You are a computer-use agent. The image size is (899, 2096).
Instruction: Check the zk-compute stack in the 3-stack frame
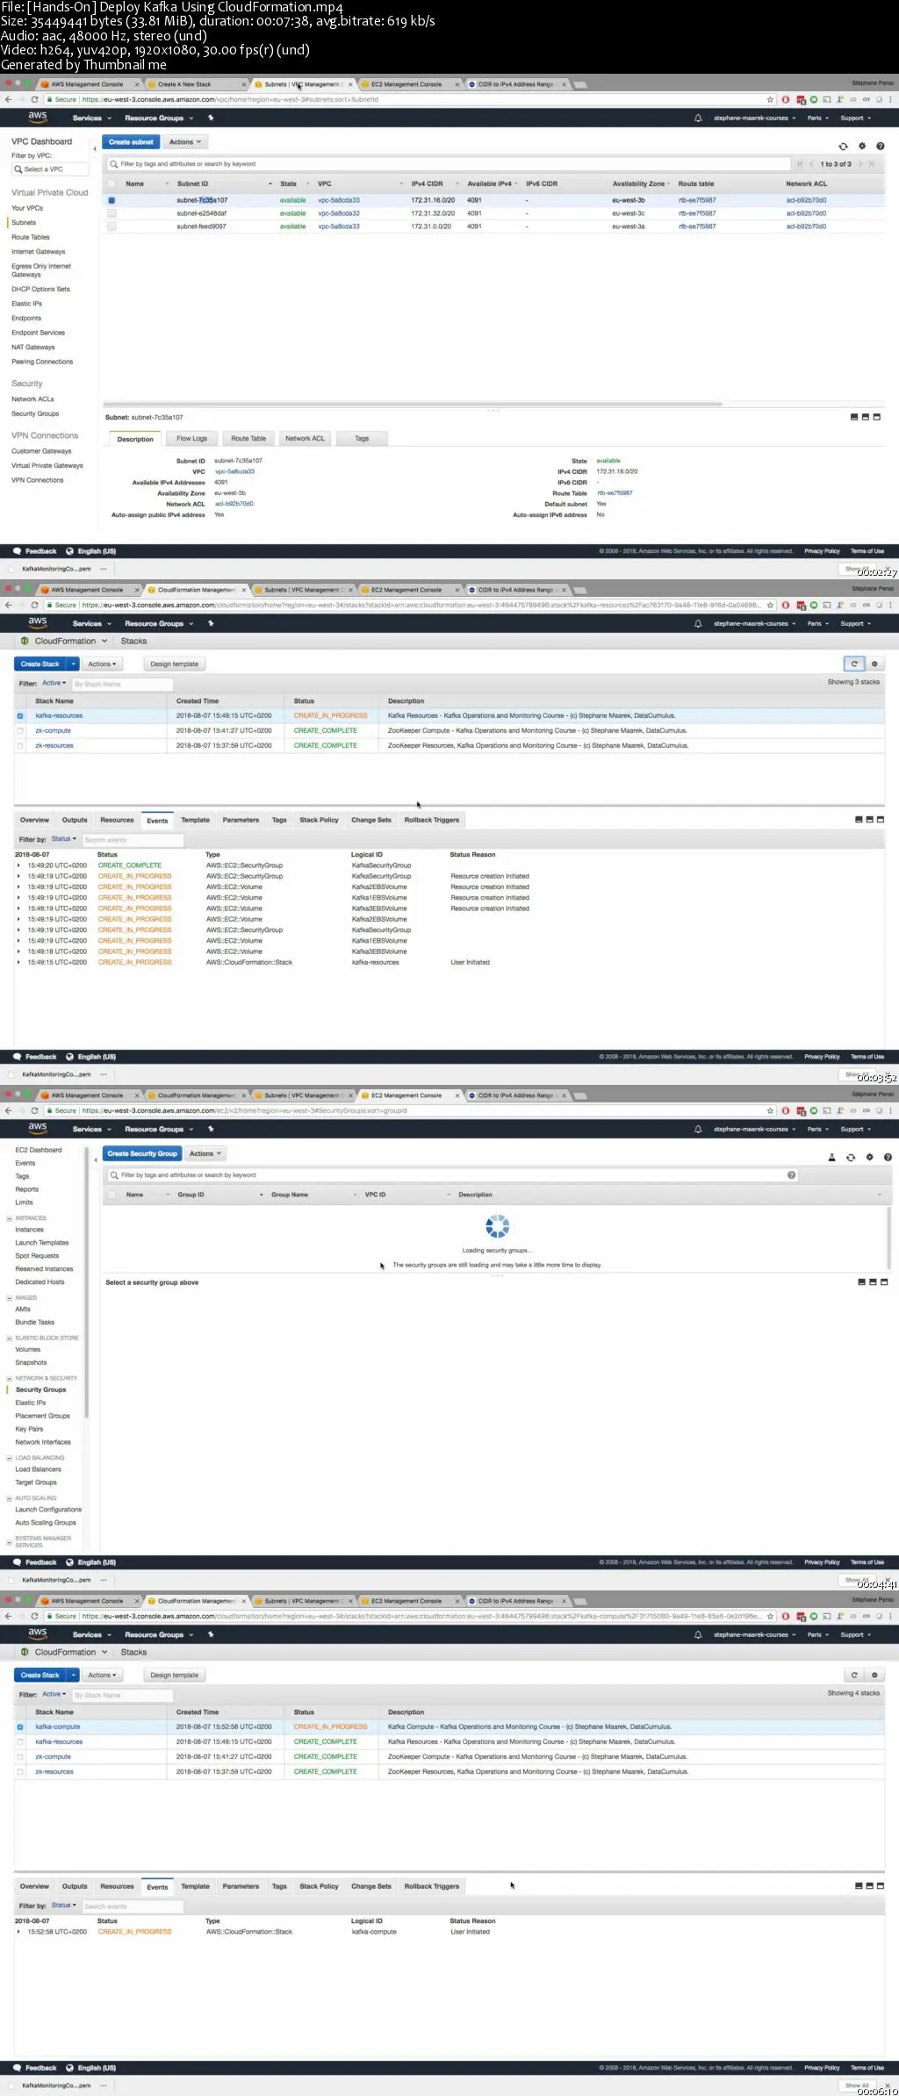20,731
